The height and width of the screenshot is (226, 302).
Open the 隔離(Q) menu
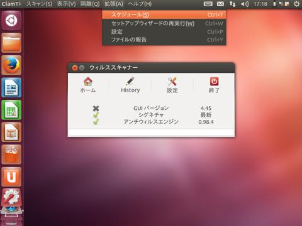pos(90,4)
